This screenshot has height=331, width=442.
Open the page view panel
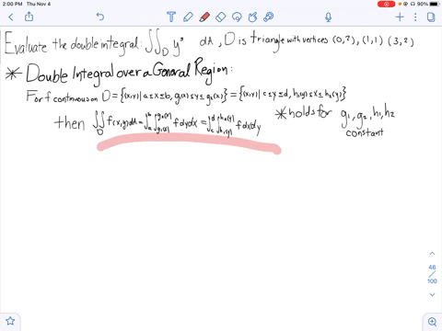[431, 17]
